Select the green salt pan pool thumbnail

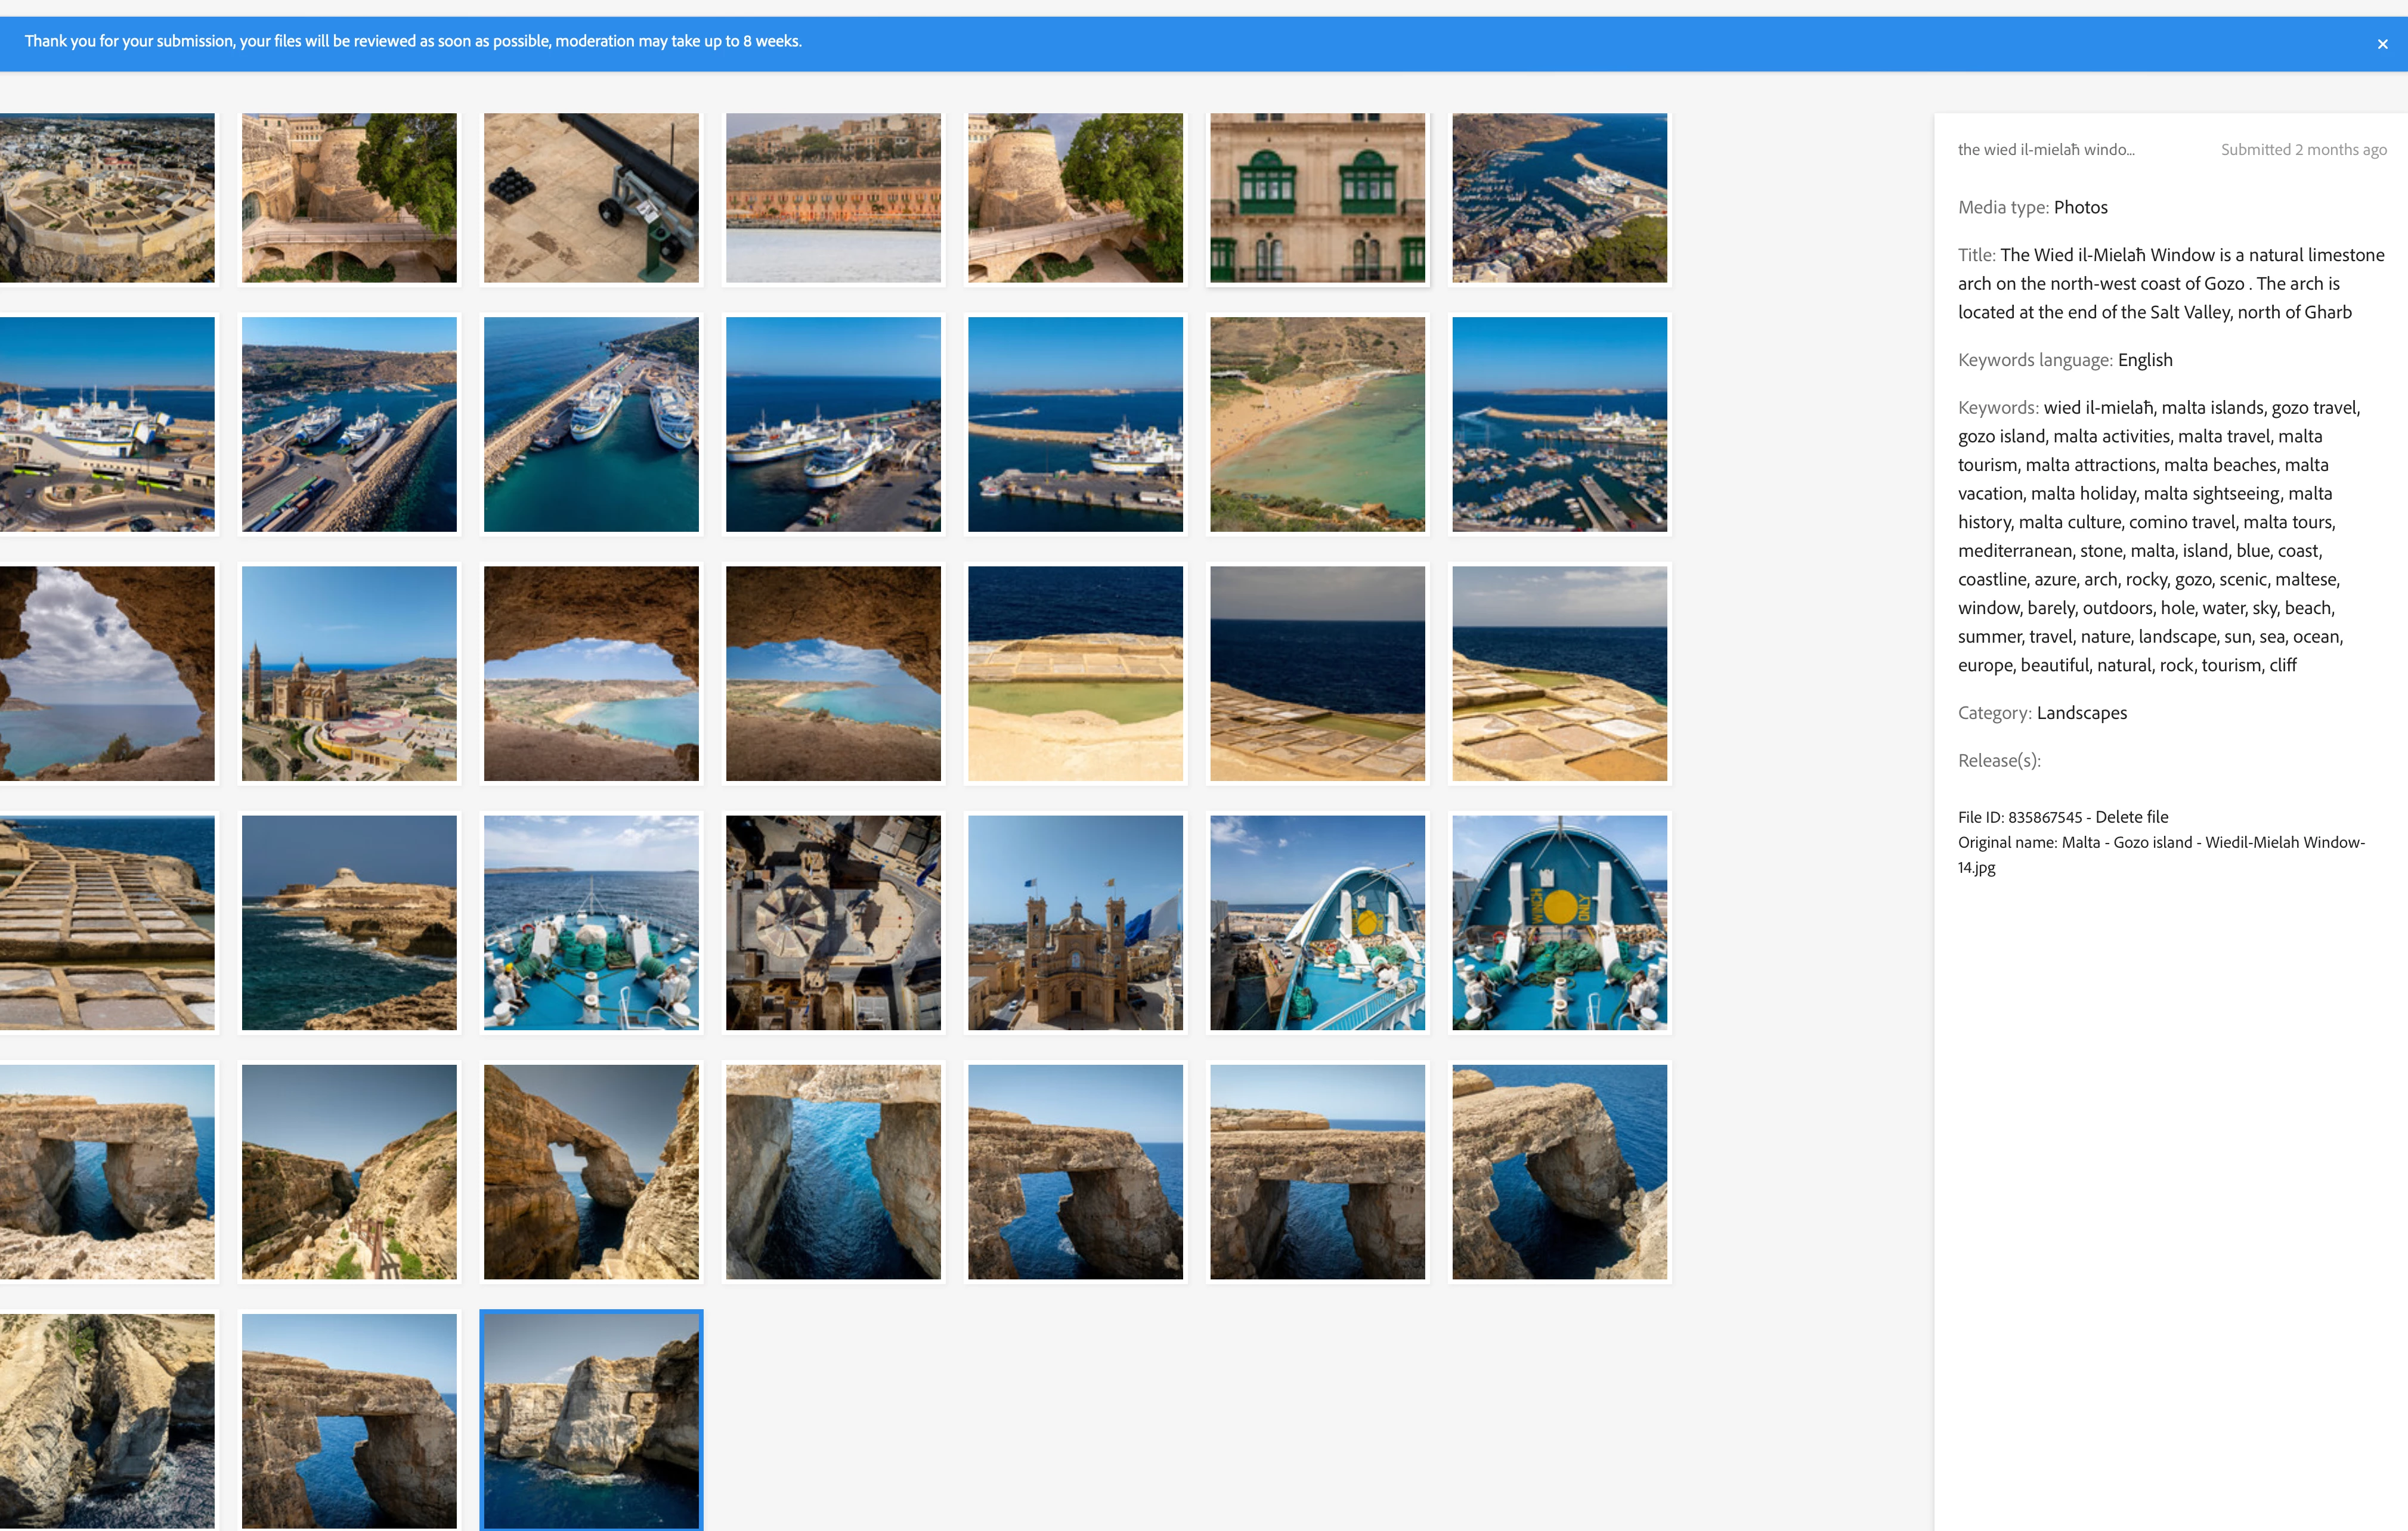(x=1075, y=673)
